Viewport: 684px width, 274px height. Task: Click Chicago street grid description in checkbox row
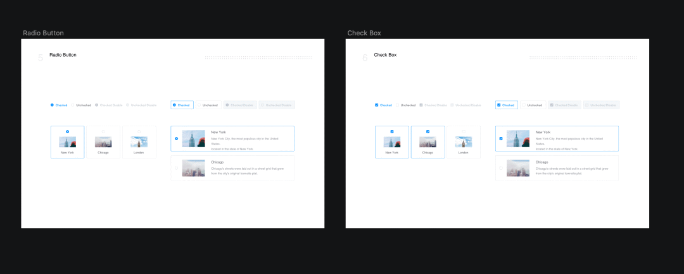pos(573,170)
